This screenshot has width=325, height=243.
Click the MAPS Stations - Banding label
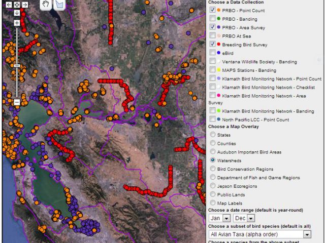249,70
